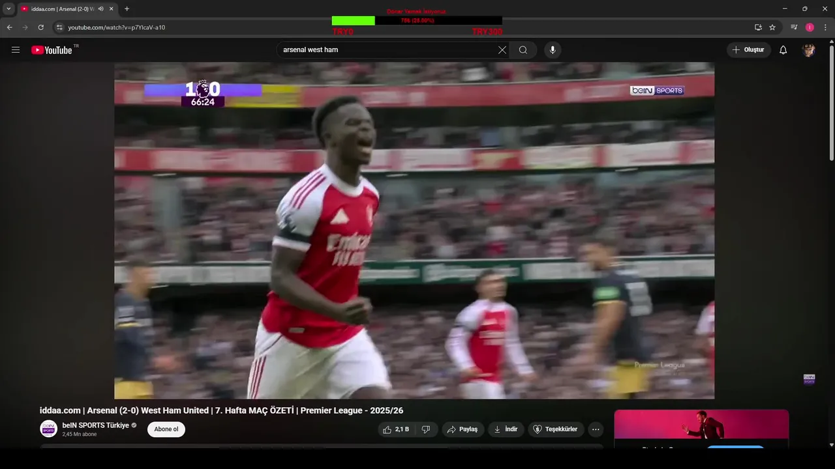Viewport: 835px width, 469px height.
Task: Open beIN SPORTS Türkiye channel name
Action: coord(96,425)
